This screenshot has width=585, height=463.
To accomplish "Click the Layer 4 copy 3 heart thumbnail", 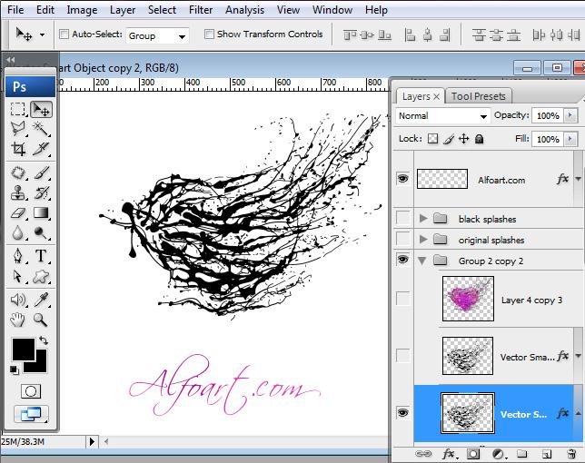I will [x=467, y=300].
